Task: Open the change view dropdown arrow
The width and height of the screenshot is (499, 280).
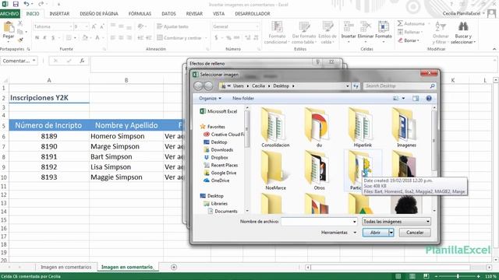Action: point(404,99)
